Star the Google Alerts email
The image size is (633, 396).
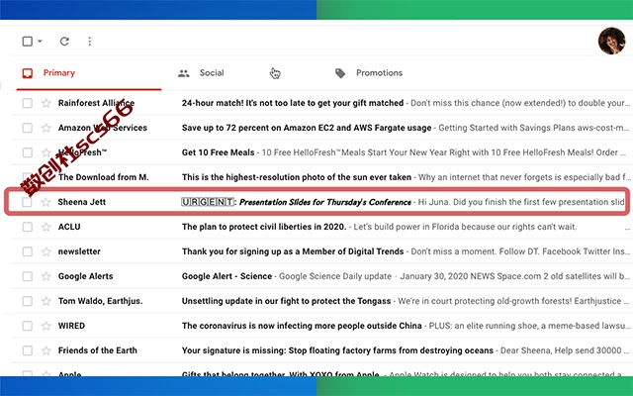pyautogui.click(x=46, y=276)
